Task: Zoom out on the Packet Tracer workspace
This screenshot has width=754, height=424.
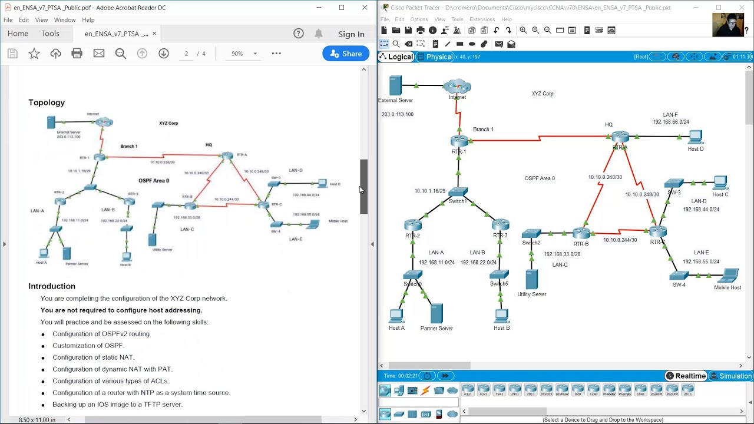Action: (548, 30)
